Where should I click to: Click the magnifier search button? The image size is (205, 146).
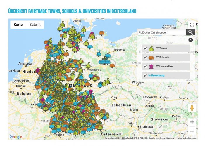(191, 32)
